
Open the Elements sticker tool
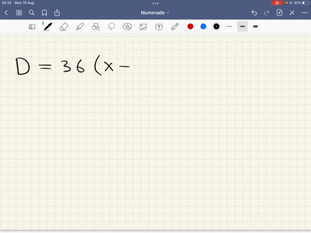[127, 27]
